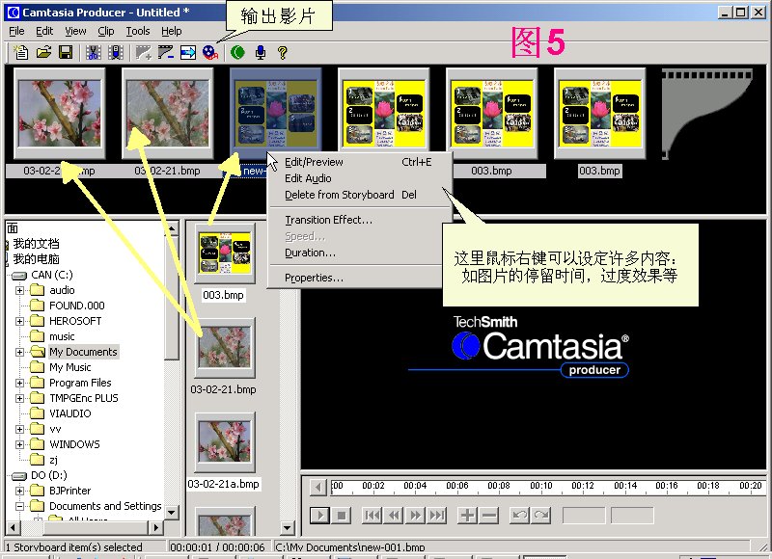Click the microphone audio toolbar icon
This screenshot has width=772, height=559.
point(259,52)
